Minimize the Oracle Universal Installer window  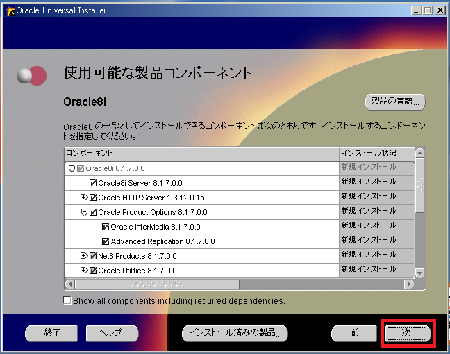pyautogui.click(x=415, y=10)
